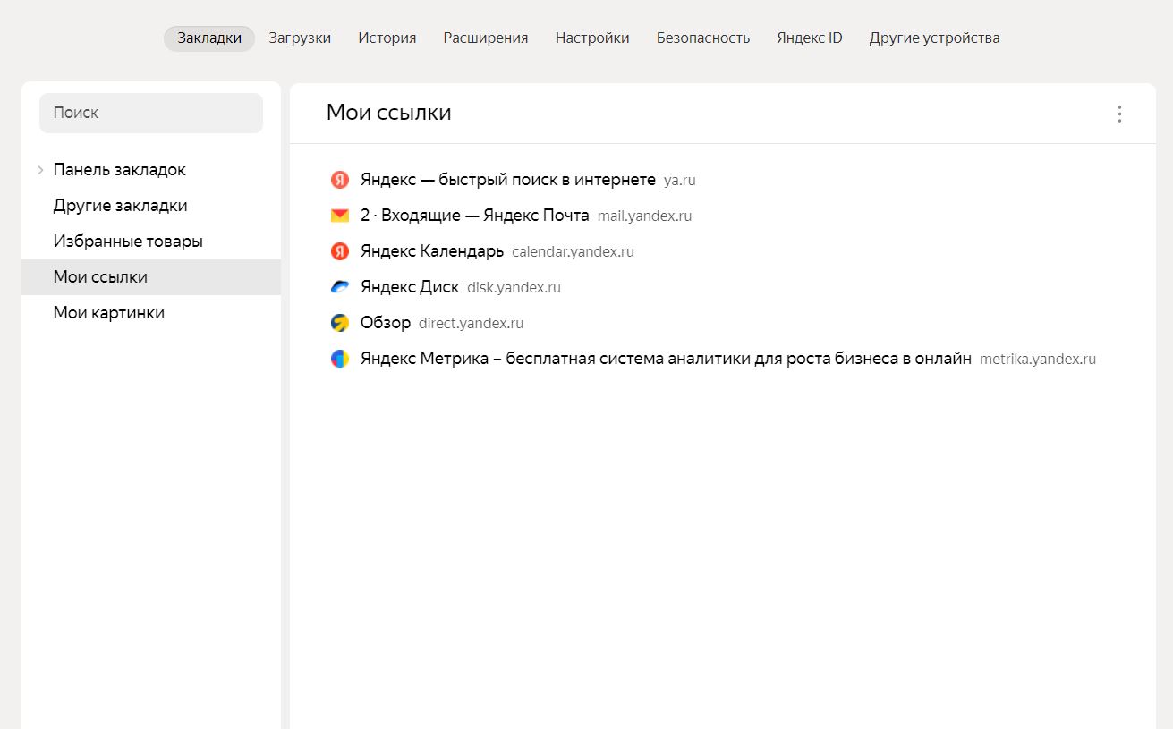Image resolution: width=1173 pixels, height=729 pixels.
Task: Switch to the Загрузки tab
Action: 299,38
